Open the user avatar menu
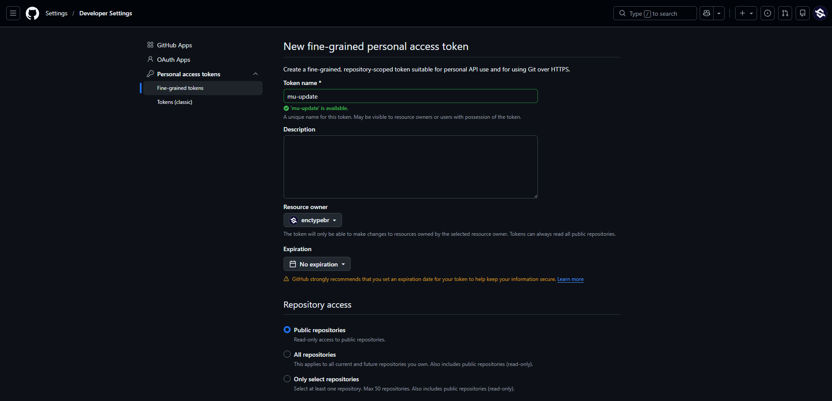832x401 pixels. (820, 13)
